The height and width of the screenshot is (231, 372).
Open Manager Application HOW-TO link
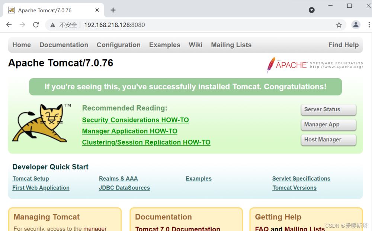(x=130, y=131)
